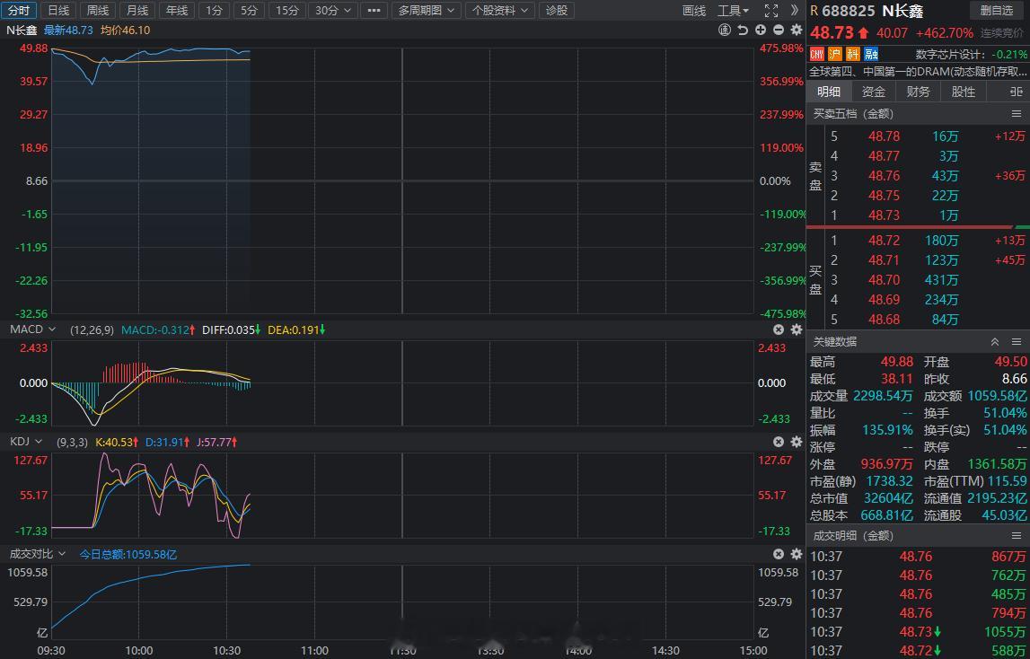Switch to the 日线 daily chart tab

[x=58, y=11]
